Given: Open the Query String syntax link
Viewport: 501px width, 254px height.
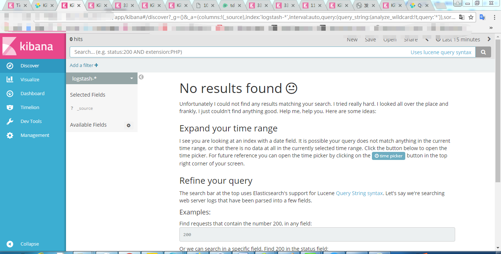Looking at the screenshot, I should pos(359,193).
